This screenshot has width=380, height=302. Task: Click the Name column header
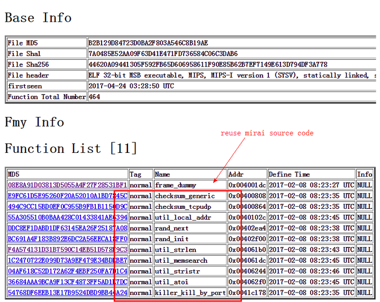(x=190, y=174)
